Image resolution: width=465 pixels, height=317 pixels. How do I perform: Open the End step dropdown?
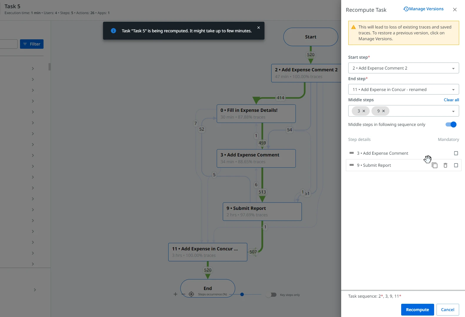[404, 90]
